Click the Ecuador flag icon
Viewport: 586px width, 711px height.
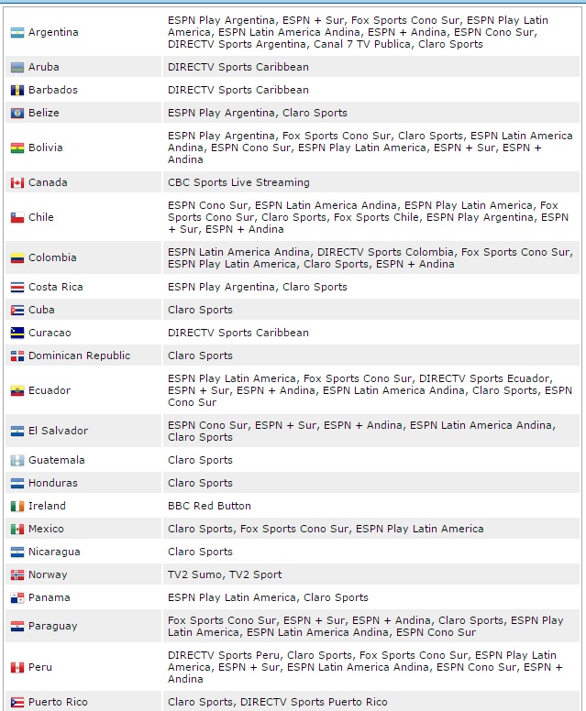coord(17,391)
